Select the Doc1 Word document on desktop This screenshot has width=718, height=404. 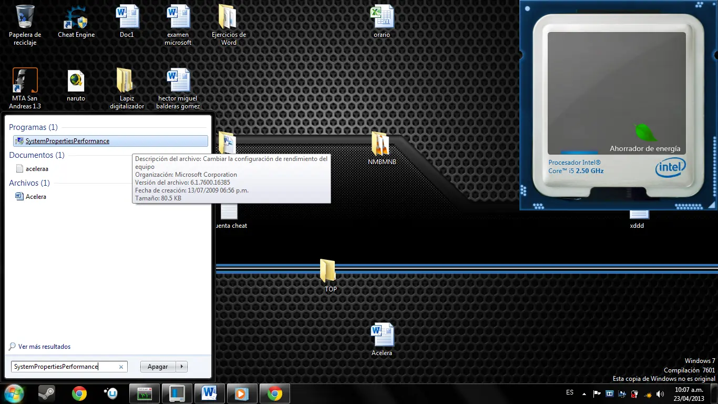pos(127,21)
